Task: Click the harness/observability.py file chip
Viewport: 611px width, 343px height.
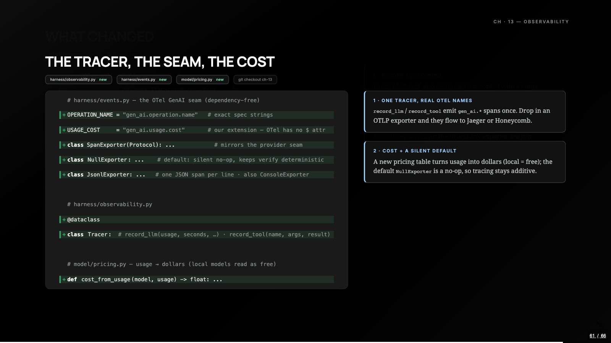Action: [x=79, y=80]
